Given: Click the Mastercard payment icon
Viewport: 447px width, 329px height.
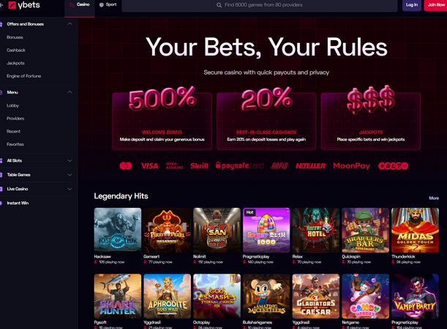Looking at the screenshot, I should (126, 166).
